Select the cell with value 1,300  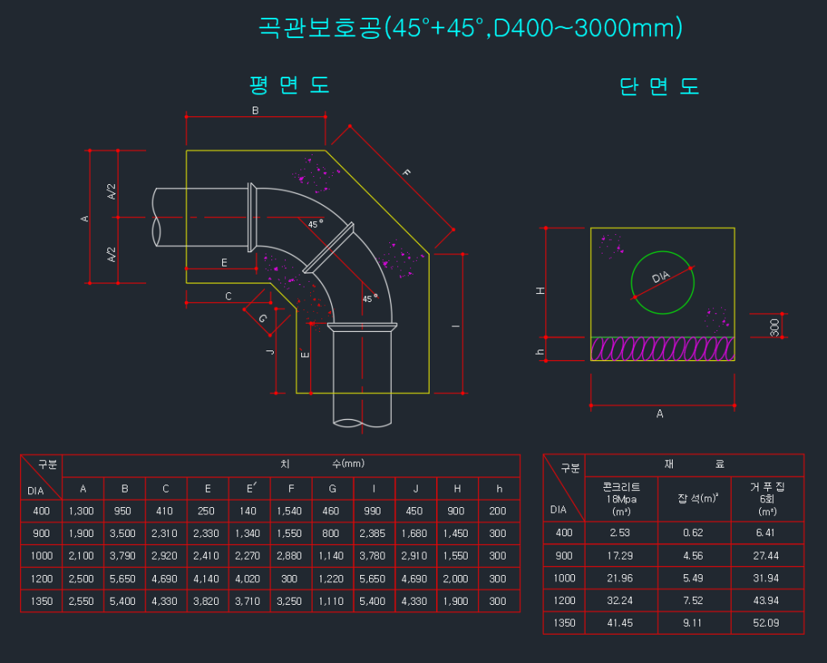(x=82, y=511)
